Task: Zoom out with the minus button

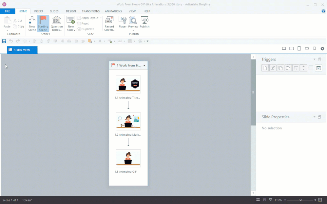Action: pyautogui.click(x=285, y=200)
